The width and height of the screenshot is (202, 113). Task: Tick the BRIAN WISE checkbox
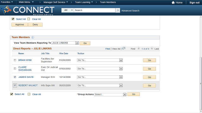(x=15, y=60)
